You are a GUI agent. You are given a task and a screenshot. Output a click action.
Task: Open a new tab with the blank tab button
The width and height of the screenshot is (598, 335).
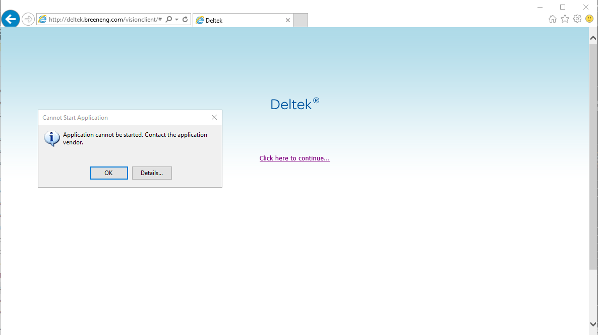pyautogui.click(x=301, y=20)
